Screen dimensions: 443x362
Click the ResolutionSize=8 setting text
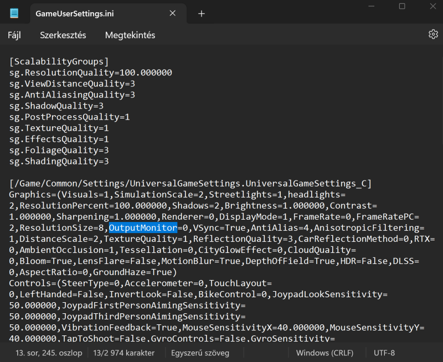click(61, 228)
